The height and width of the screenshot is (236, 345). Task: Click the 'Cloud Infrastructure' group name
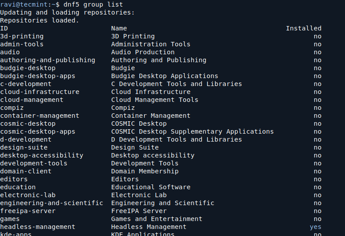(x=150, y=92)
